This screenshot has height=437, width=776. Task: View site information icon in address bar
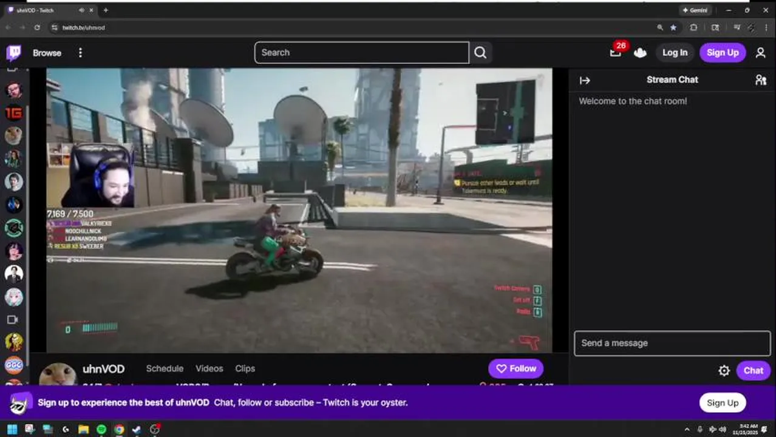(x=54, y=27)
